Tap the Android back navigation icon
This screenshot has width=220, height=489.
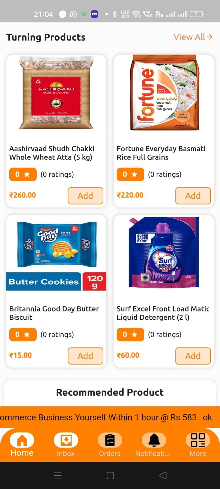pyautogui.click(x=163, y=475)
